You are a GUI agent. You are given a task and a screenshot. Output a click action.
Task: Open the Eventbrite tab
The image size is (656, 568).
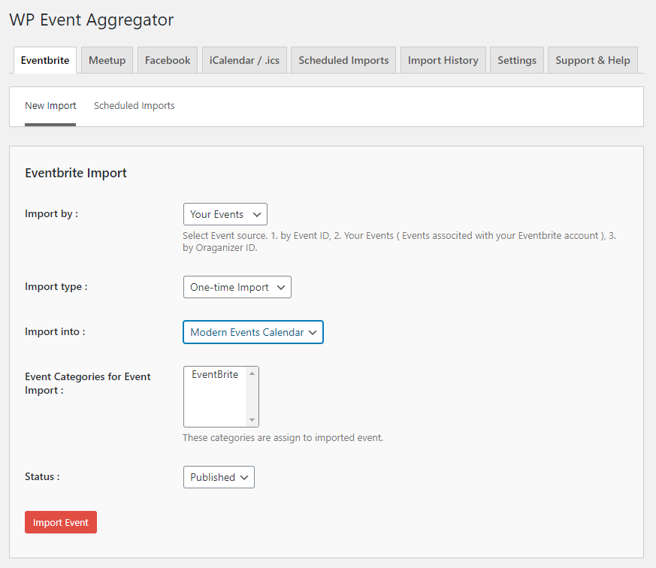(x=45, y=60)
